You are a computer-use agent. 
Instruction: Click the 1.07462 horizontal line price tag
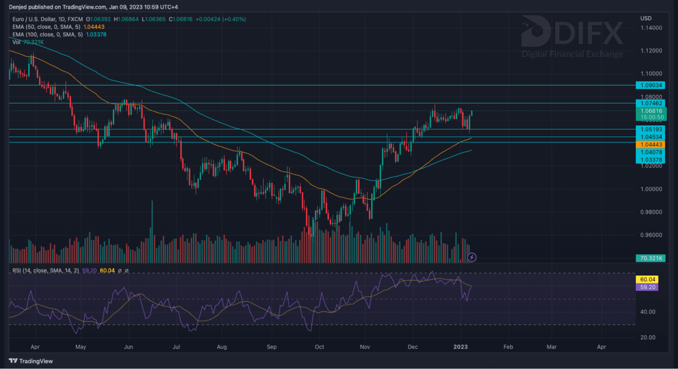pos(650,103)
